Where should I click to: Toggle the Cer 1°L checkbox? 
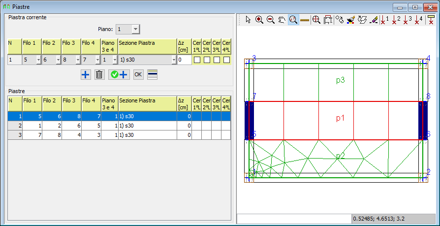pyautogui.click(x=197, y=60)
